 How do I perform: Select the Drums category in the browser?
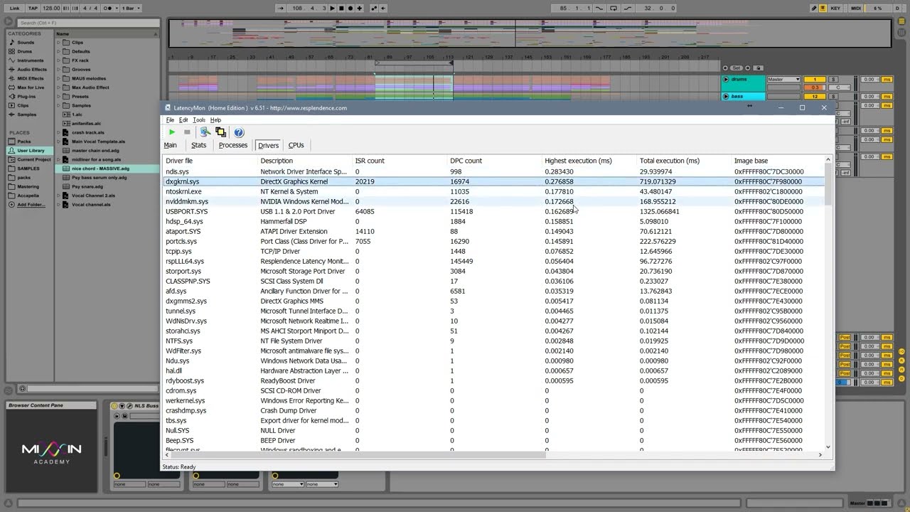coord(24,51)
